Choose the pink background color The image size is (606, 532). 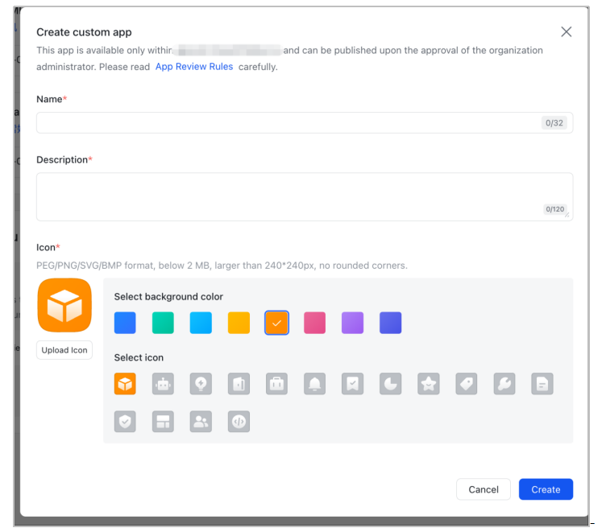point(314,323)
